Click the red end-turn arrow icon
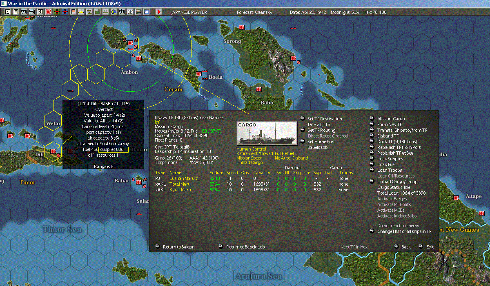This screenshot has height=286, width=490. pos(159,12)
